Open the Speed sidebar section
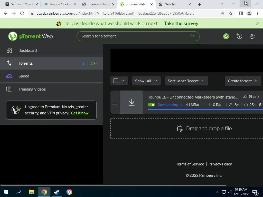This screenshot has width=263, height=197. [x=51, y=76]
